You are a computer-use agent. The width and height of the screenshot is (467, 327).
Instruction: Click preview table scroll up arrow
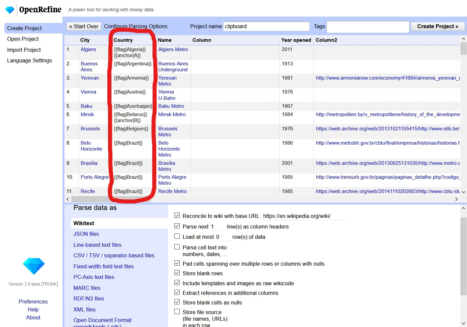[x=463, y=39]
